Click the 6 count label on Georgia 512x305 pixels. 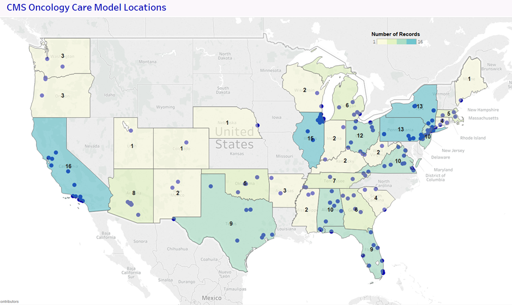356,210
